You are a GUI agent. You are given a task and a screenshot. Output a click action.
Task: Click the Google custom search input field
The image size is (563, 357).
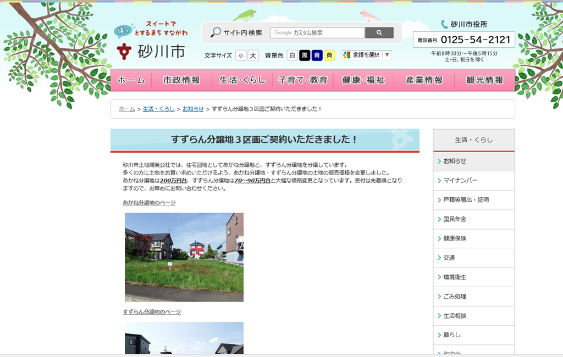pyautogui.click(x=317, y=33)
